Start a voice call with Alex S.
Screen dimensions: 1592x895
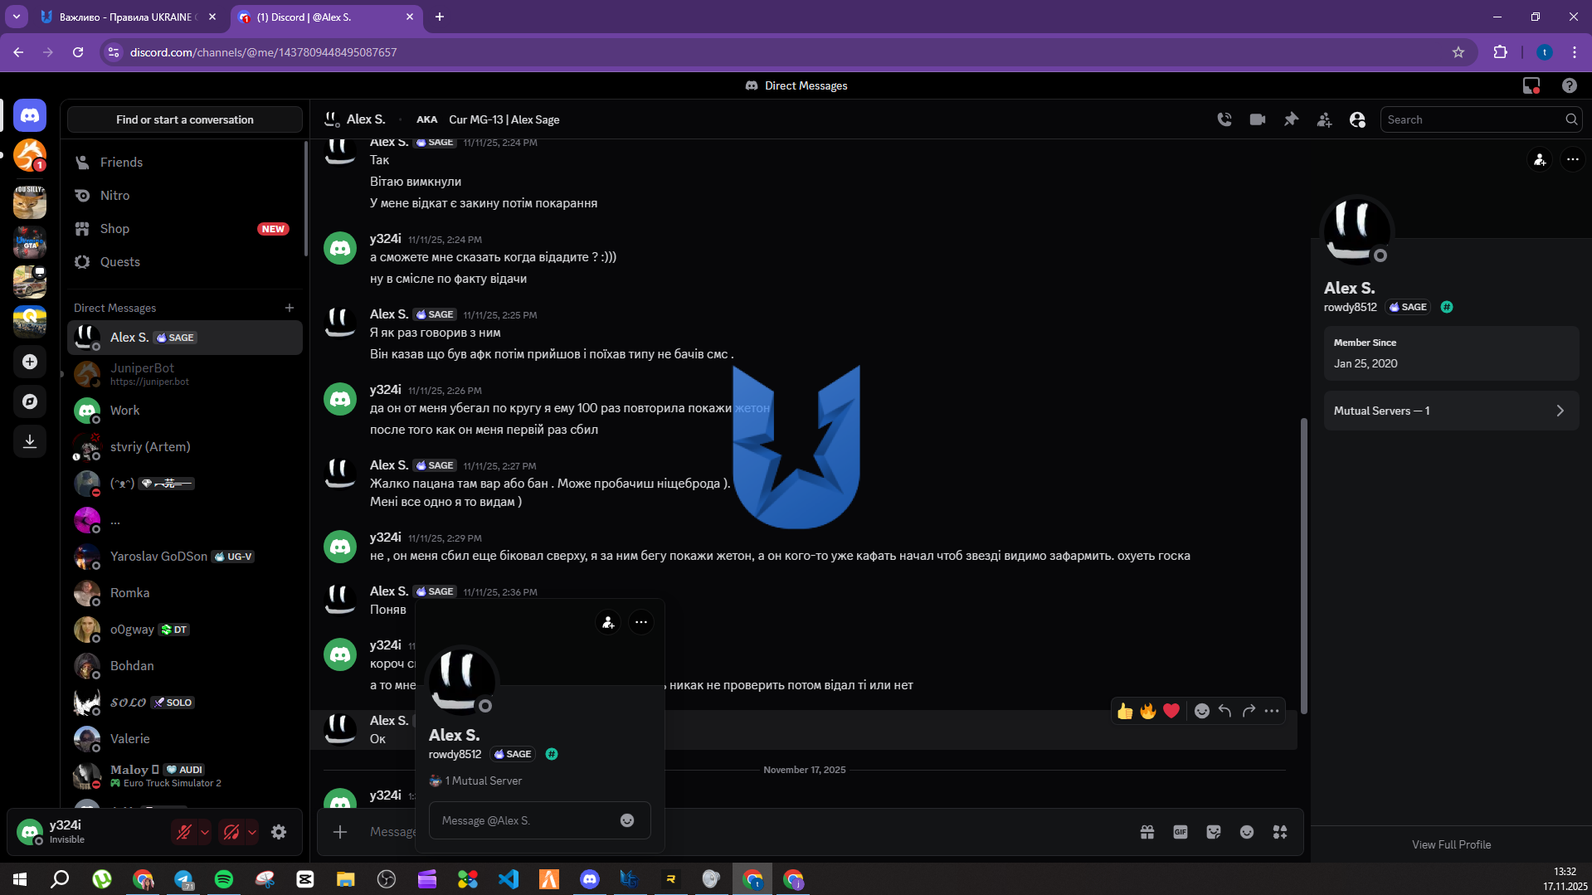[1224, 119]
